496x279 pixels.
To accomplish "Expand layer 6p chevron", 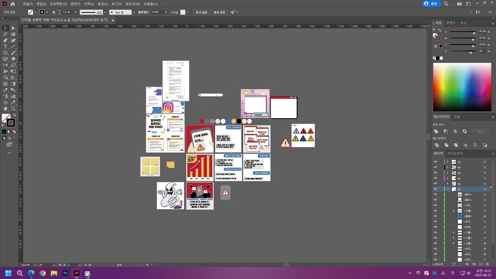I will pos(447,167).
